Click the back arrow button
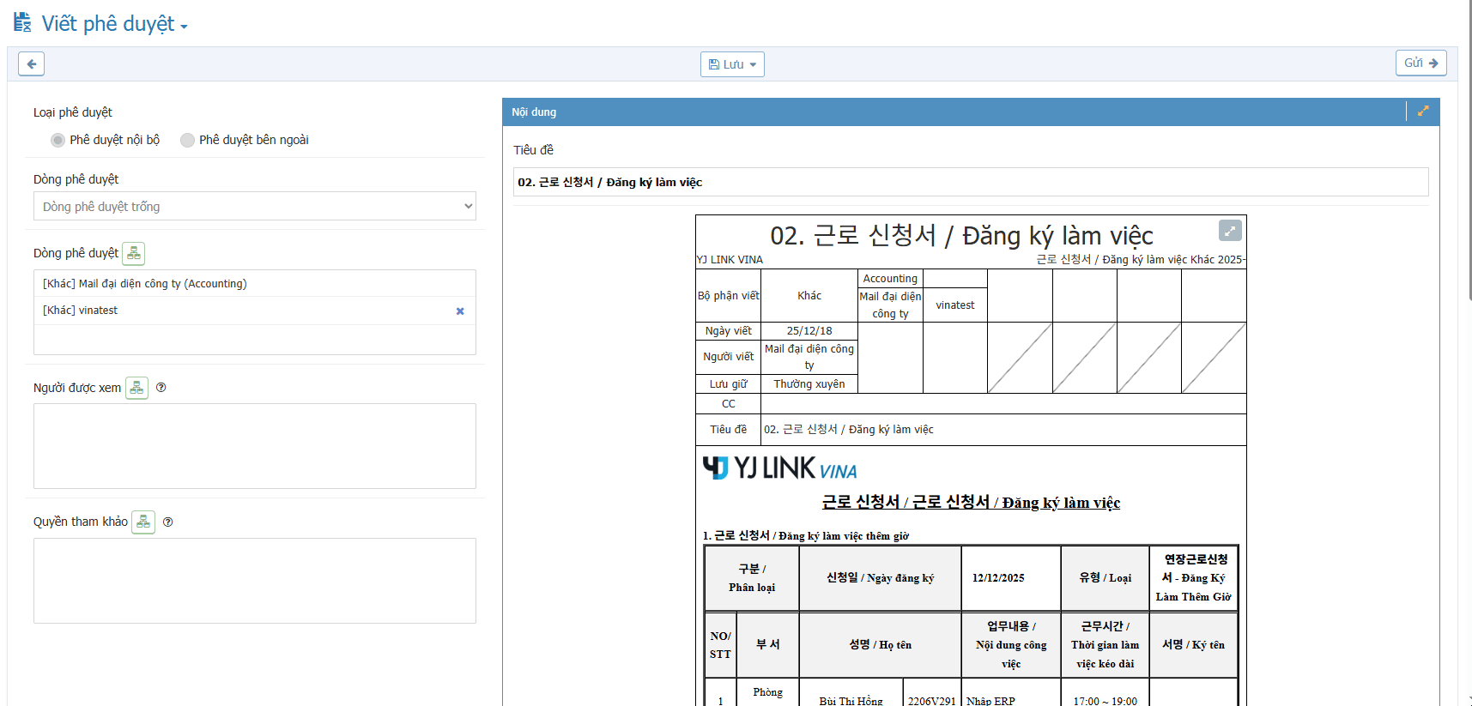This screenshot has width=1472, height=706. point(31,63)
